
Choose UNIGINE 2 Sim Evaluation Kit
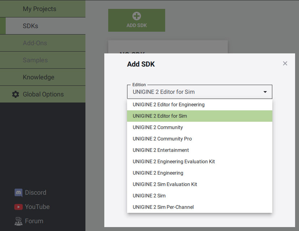pyautogui.click(x=200, y=184)
